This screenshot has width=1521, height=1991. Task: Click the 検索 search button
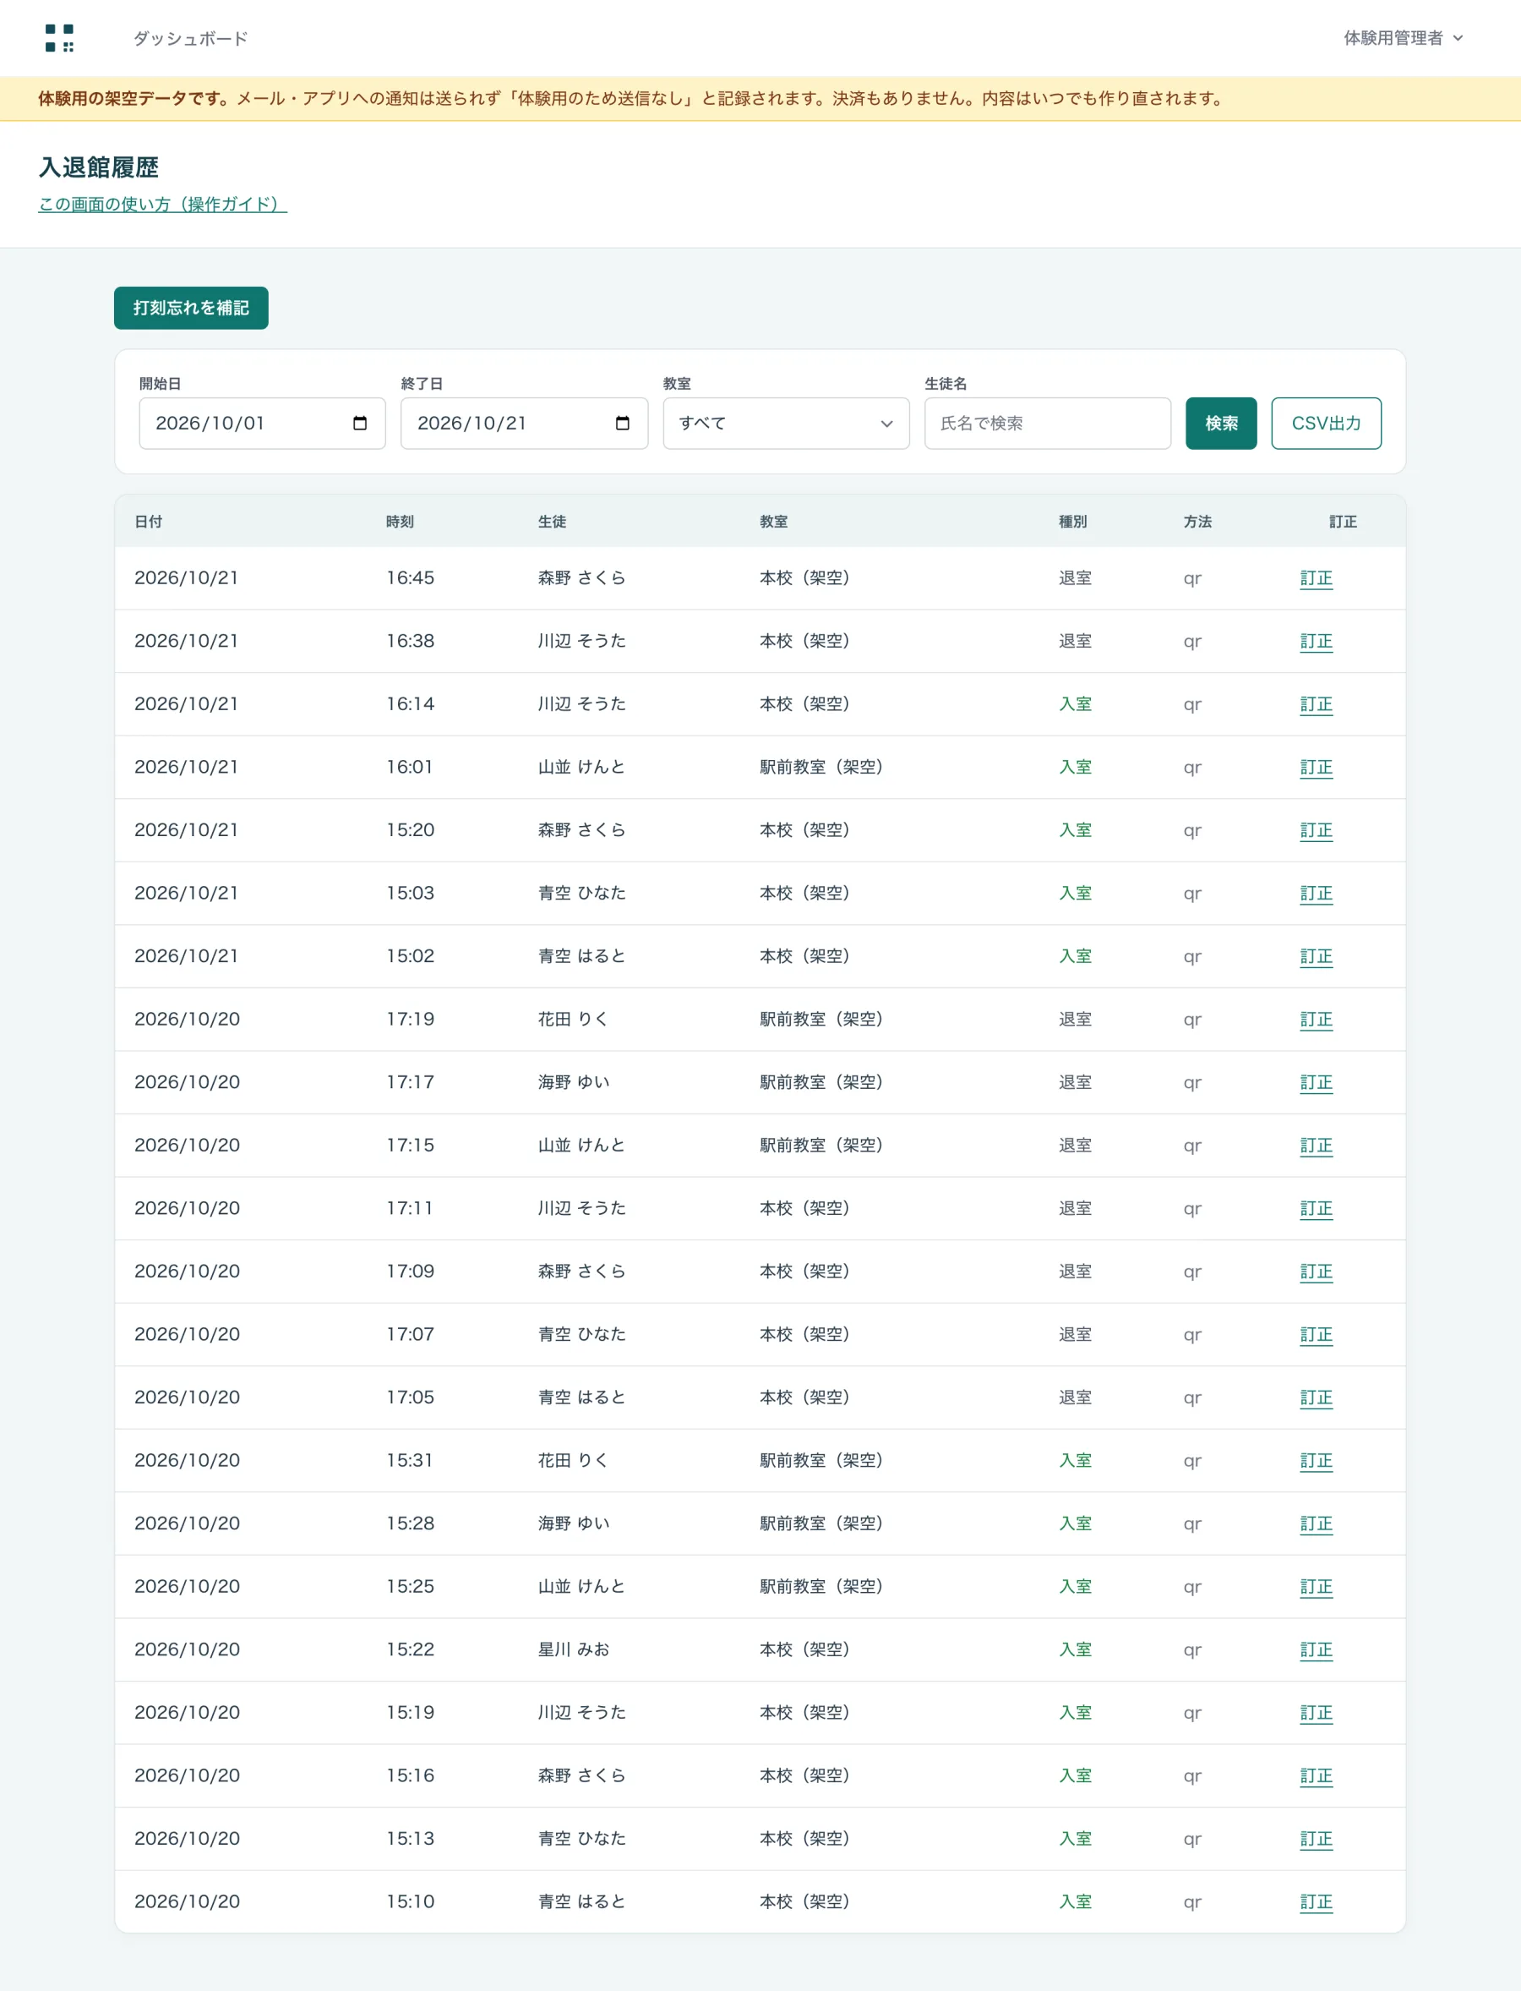click(1221, 423)
